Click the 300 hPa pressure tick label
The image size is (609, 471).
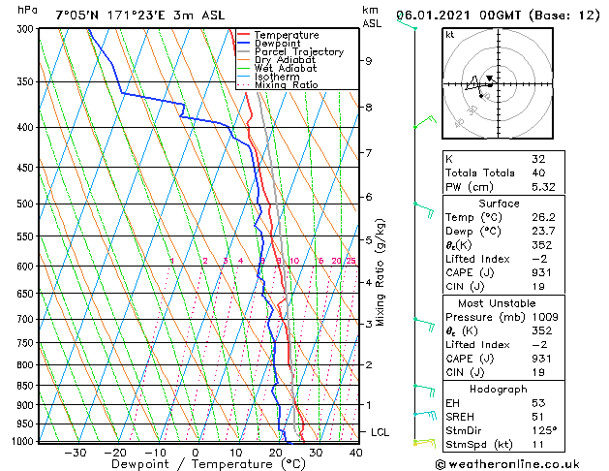pyautogui.click(x=27, y=29)
